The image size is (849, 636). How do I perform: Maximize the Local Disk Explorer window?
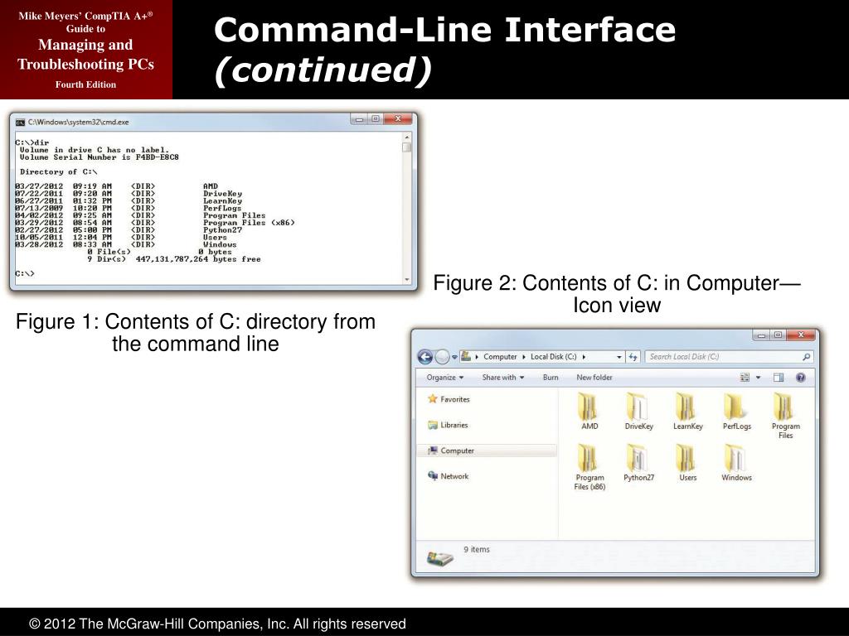point(778,335)
